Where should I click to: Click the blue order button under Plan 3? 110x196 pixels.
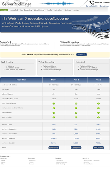[x=98, y=148]
